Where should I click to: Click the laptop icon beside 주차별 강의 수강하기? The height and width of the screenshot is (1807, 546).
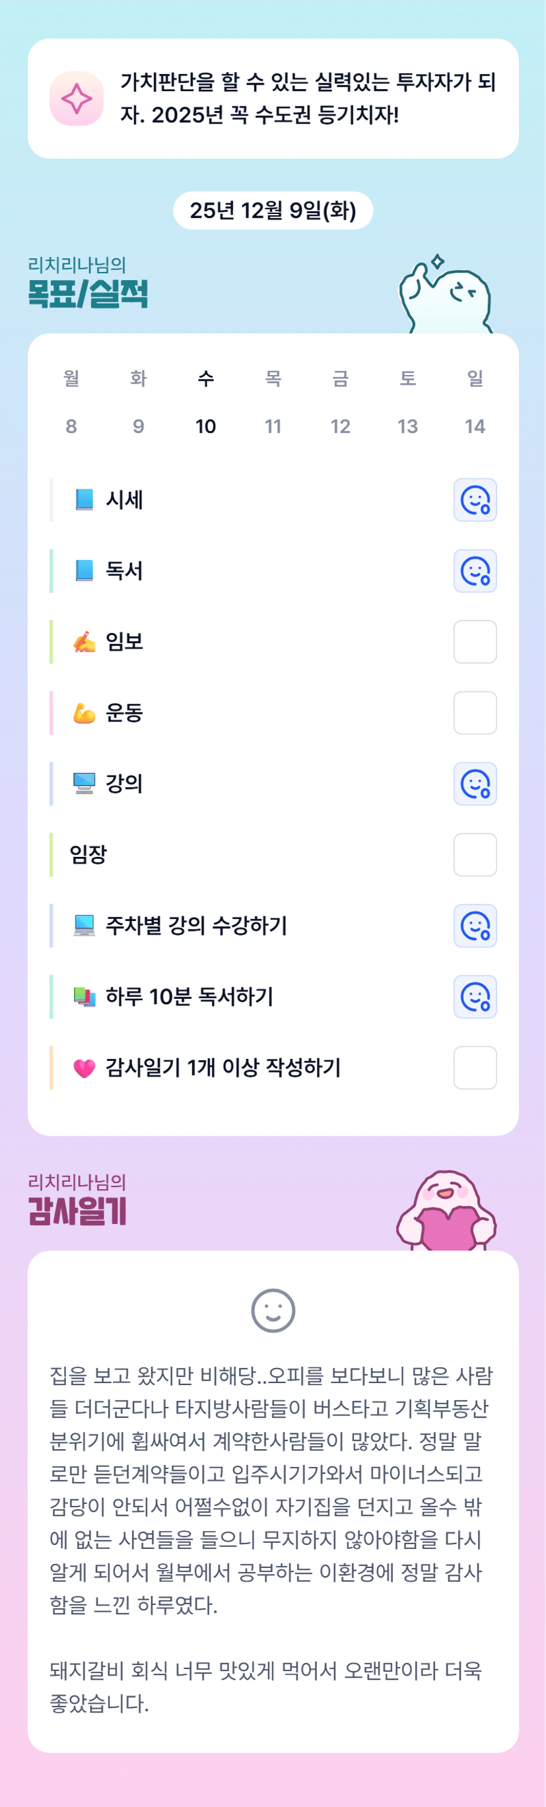(x=85, y=925)
